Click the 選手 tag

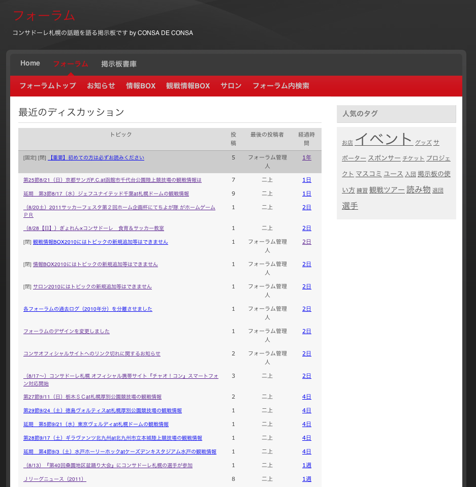point(350,206)
